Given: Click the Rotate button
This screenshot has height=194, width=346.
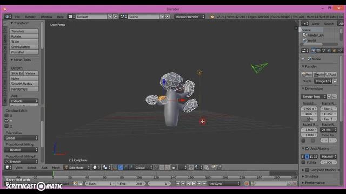Looking at the screenshot, I should [x=24, y=36].
